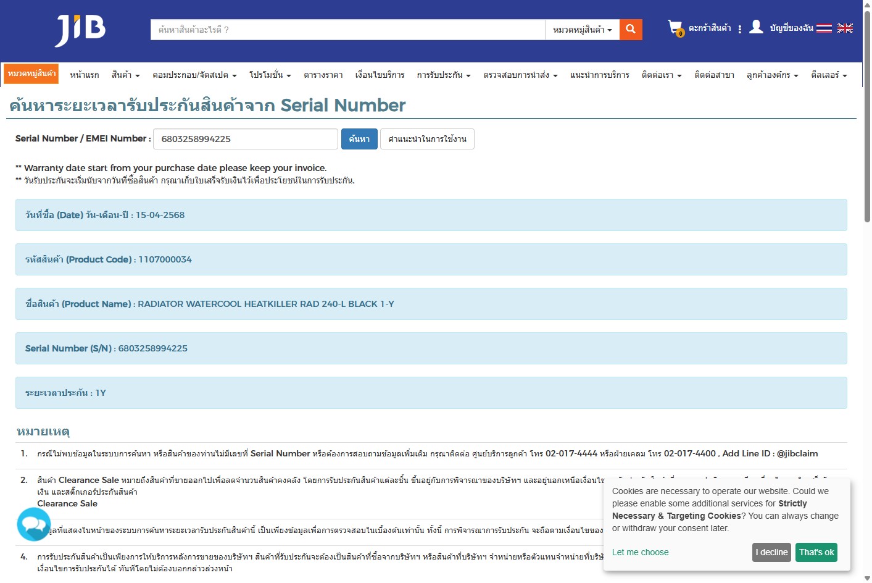
Task: Click Product Code 1107000034 row
Action: coord(431,259)
